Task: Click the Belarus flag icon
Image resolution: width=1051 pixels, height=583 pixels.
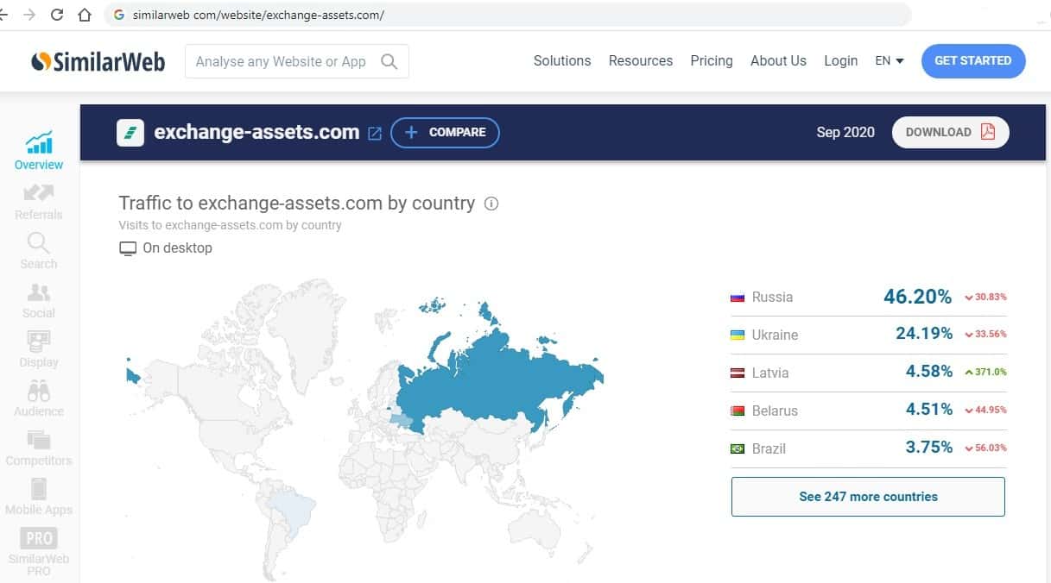Action: [x=738, y=411]
